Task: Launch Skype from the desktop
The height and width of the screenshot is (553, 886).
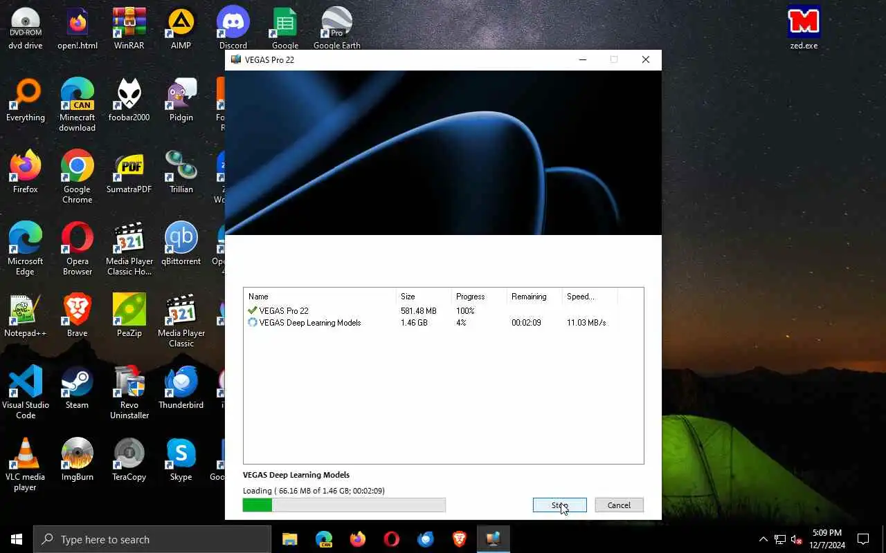Action: [x=181, y=460]
